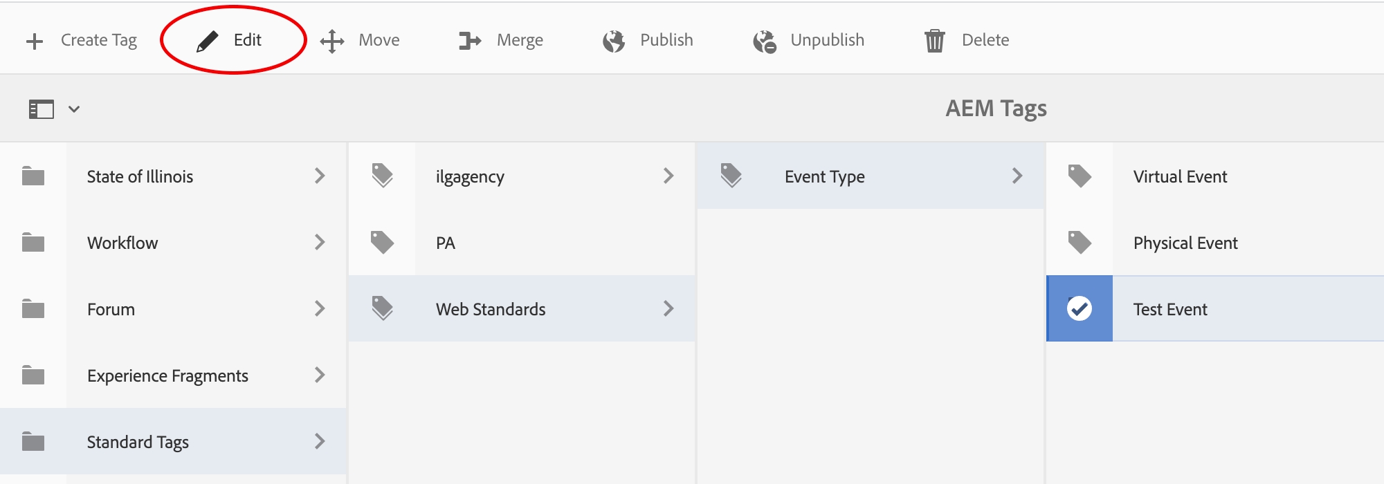
Task: Expand Event Type with its chevron
Action: (x=1017, y=176)
